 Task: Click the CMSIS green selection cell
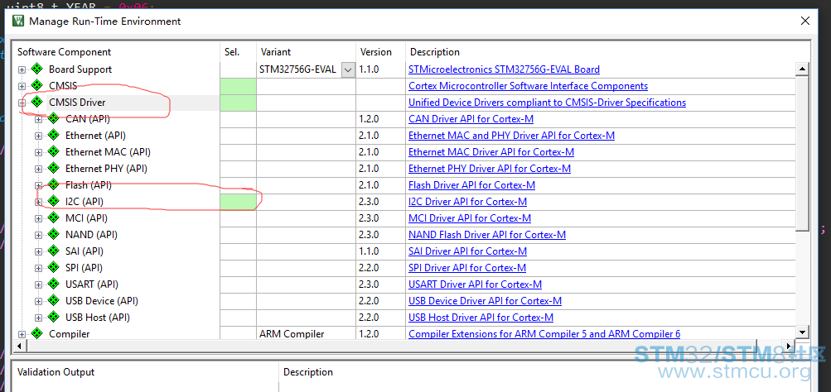click(238, 86)
